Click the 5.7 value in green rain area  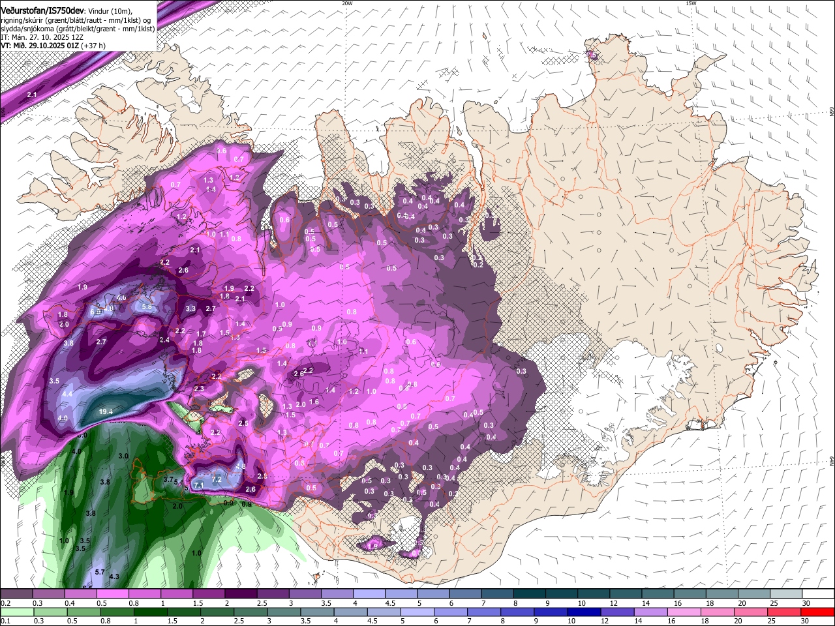100,572
